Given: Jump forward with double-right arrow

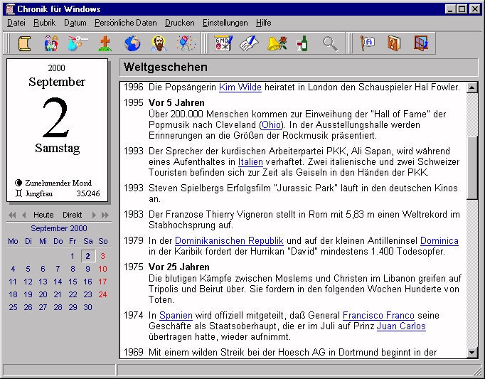Looking at the screenshot, I should (x=105, y=215).
